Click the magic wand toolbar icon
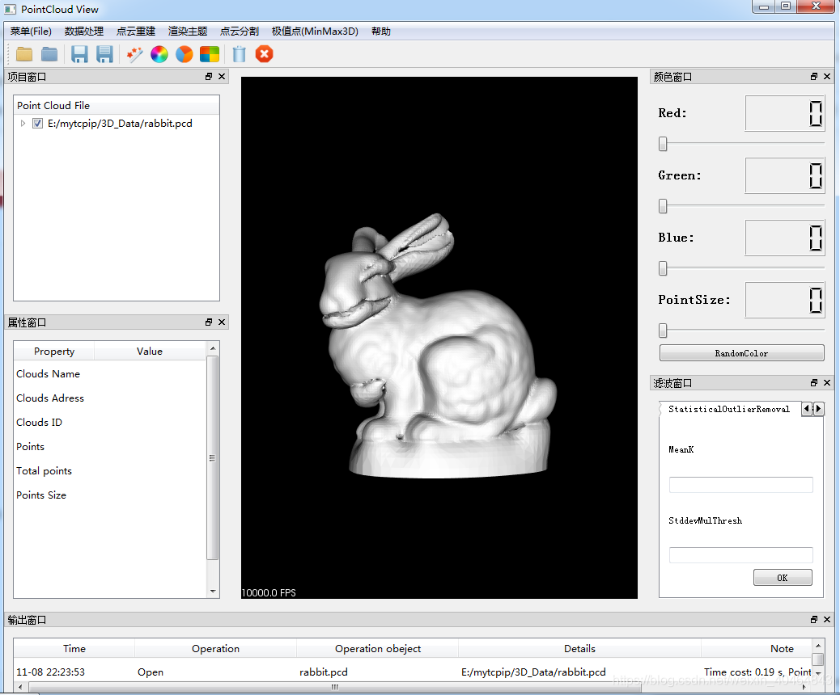 (x=134, y=54)
